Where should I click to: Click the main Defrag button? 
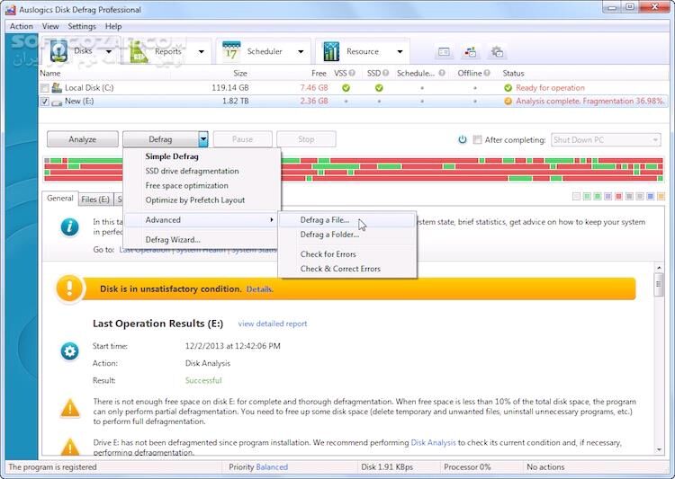[x=160, y=139]
